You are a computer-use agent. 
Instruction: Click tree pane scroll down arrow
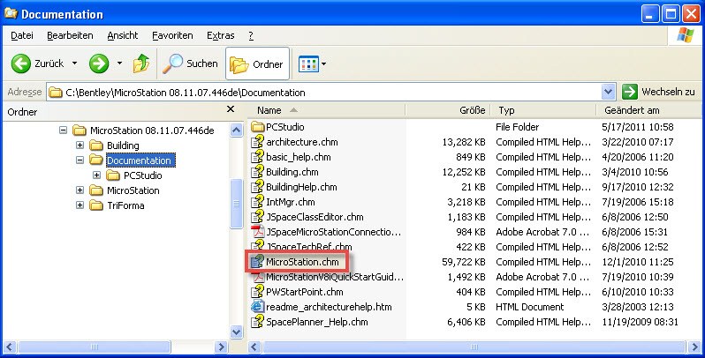click(237, 332)
